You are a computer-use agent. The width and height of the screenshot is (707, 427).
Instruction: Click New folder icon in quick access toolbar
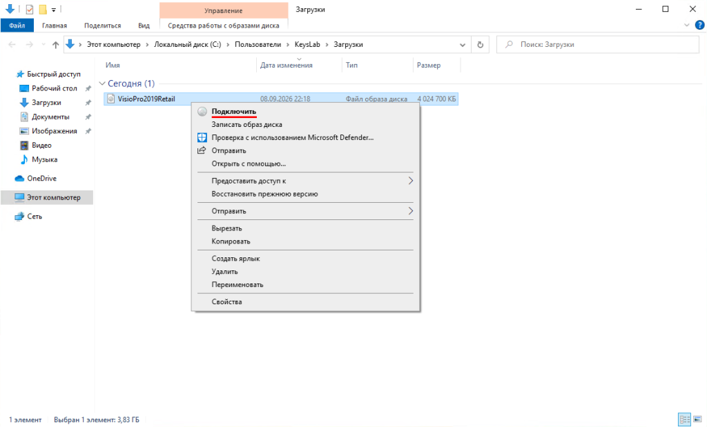pos(43,9)
